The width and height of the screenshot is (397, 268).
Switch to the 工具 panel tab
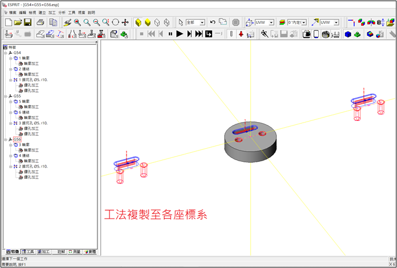(x=28, y=252)
